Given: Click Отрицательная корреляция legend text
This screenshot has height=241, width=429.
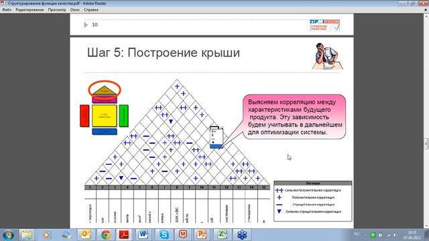Looking at the screenshot, I should [313, 205].
